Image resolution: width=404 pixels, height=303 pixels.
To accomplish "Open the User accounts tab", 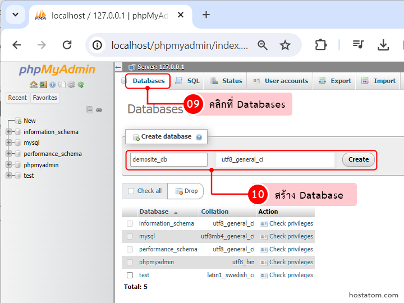I will pyautogui.click(x=281, y=81).
